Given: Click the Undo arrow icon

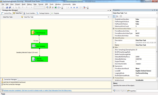Looking at the screenshot, I should pos(23,7).
